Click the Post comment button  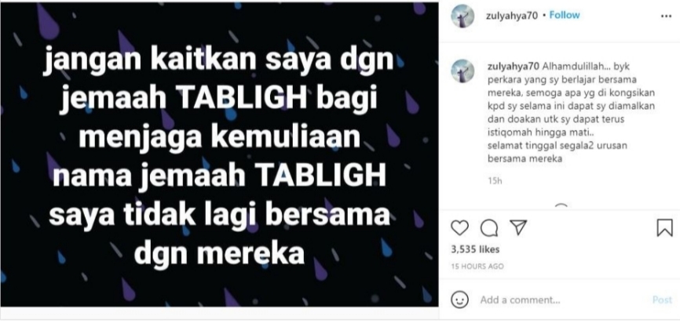[x=662, y=299]
